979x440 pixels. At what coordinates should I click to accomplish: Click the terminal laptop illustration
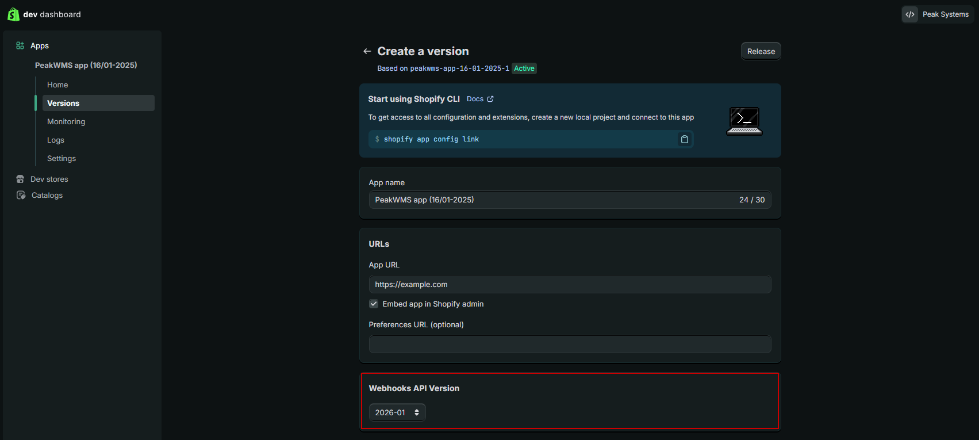(x=744, y=121)
